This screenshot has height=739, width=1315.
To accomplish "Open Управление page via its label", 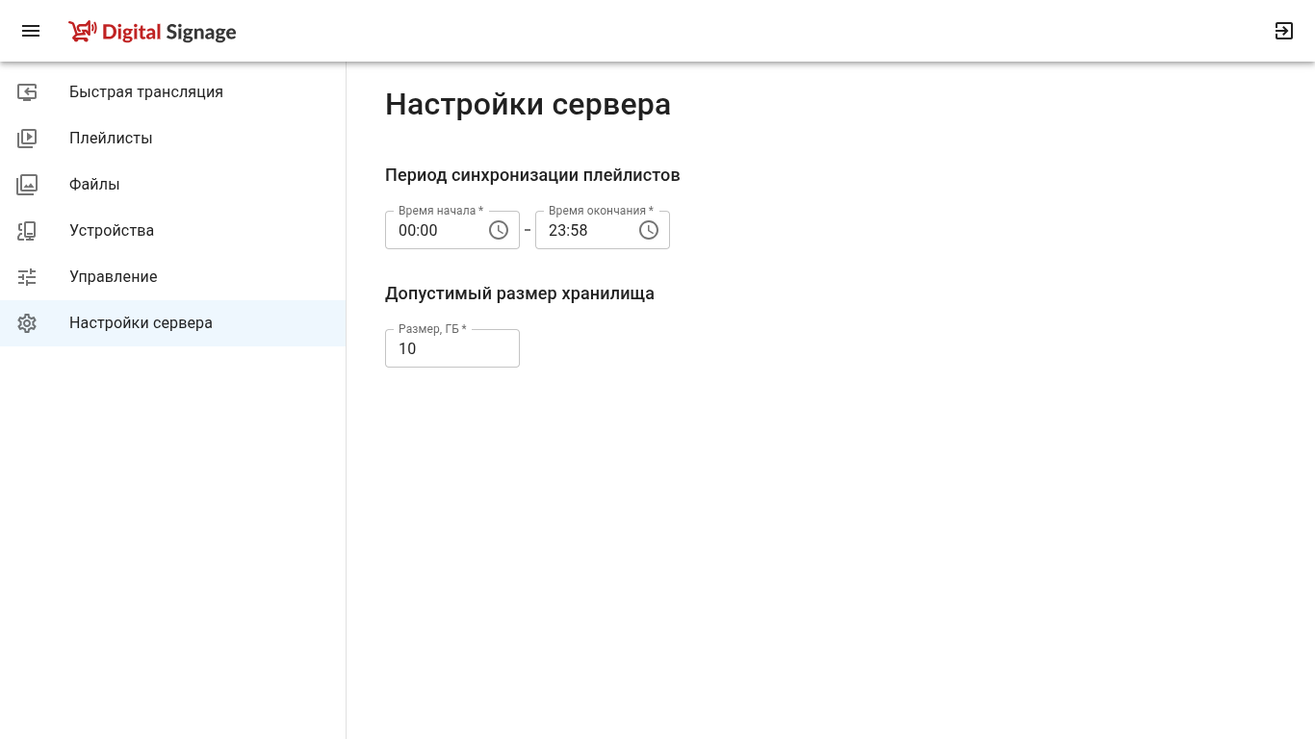I will (113, 277).
